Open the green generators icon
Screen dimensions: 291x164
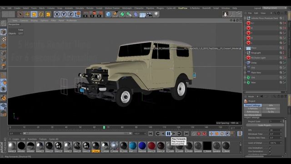pyautogui.click(x=122, y=14)
